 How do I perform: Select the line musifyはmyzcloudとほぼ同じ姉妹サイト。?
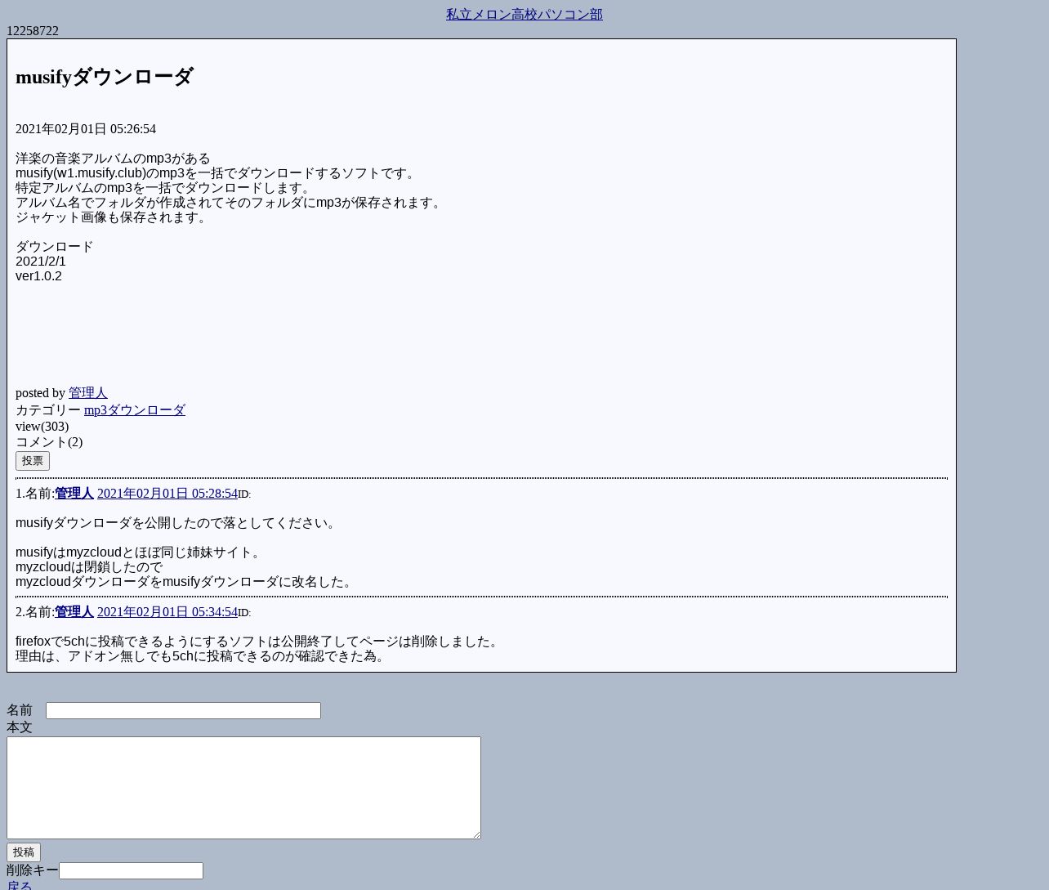(x=141, y=552)
